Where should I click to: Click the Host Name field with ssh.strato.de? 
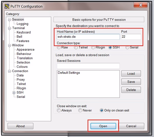(x=88, y=37)
